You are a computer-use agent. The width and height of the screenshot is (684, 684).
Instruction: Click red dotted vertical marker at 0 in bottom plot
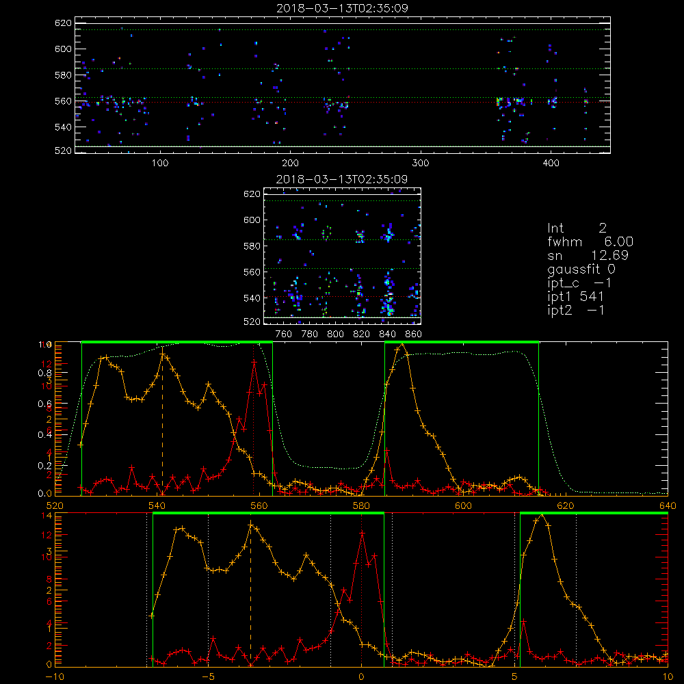[x=361, y=590]
